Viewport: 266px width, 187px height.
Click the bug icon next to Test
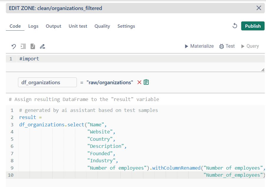point(222,46)
